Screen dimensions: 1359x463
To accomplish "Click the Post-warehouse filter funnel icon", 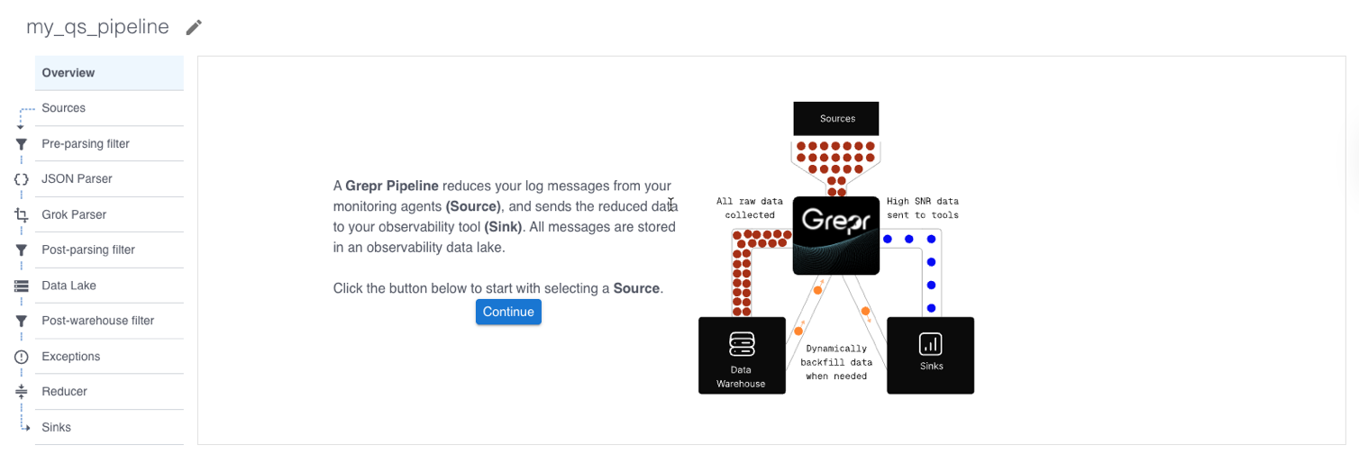I will pyautogui.click(x=22, y=321).
